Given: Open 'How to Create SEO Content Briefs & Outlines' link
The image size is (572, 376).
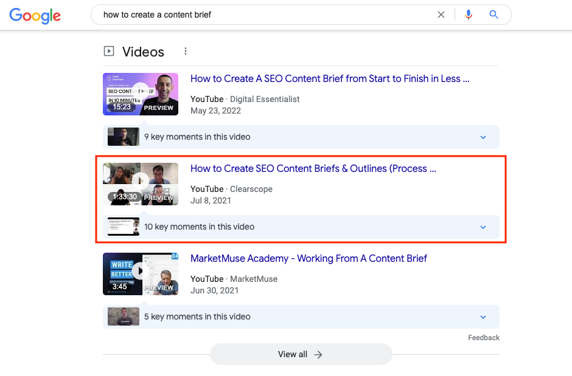Looking at the screenshot, I should tap(313, 168).
